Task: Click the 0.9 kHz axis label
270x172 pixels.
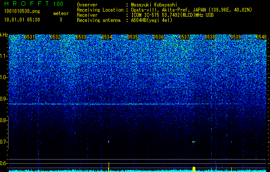Action: tap(4, 99)
